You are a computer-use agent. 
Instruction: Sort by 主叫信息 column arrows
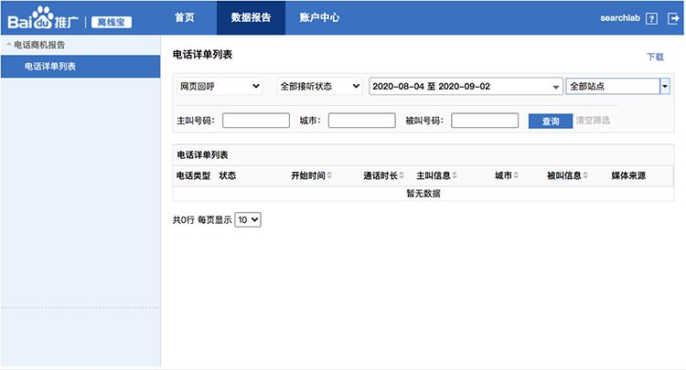[x=455, y=175]
